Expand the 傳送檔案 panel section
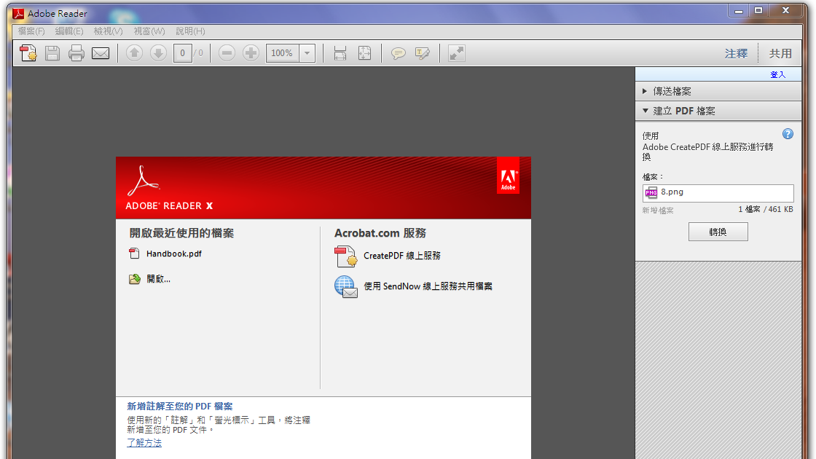 click(718, 91)
